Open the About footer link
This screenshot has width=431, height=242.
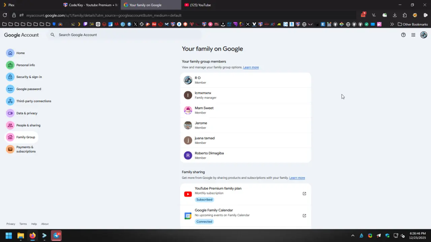pyautogui.click(x=45, y=224)
